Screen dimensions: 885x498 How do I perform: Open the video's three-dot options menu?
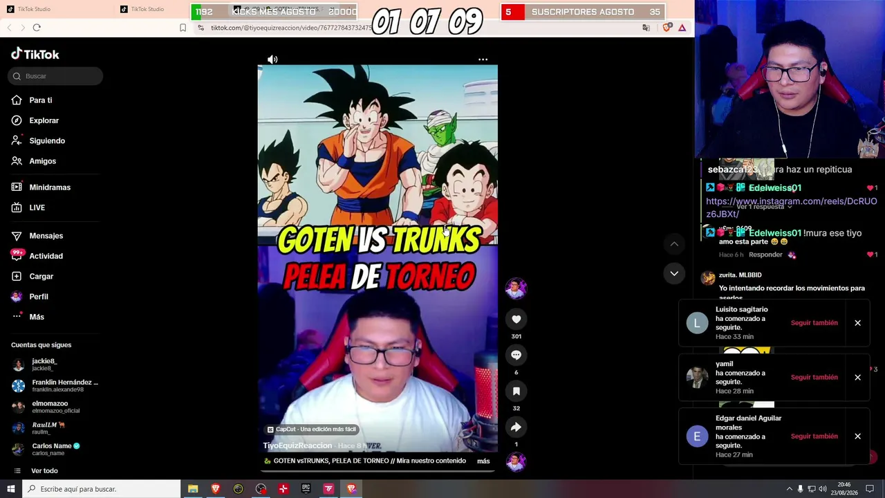click(483, 59)
